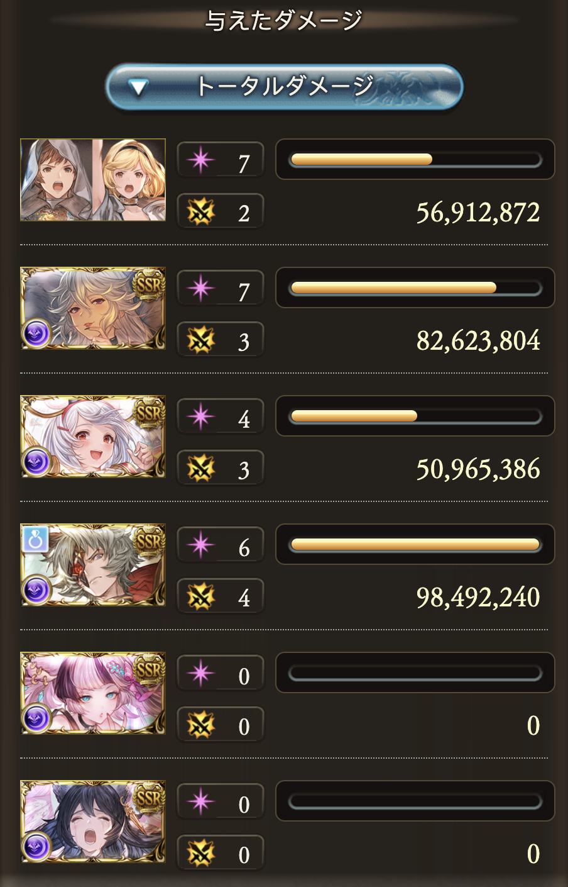Click the 与えたダメージ header title

click(x=284, y=20)
